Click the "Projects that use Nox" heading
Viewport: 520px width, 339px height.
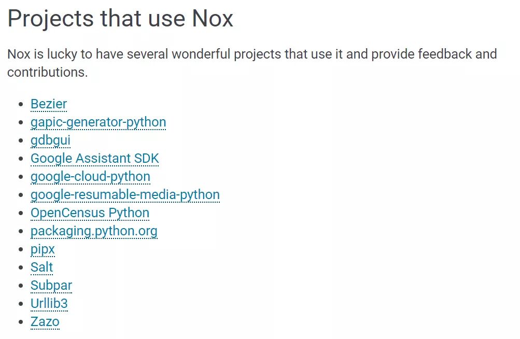coord(120,19)
